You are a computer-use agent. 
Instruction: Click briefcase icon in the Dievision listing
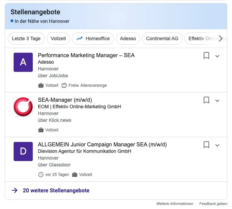[75, 175]
